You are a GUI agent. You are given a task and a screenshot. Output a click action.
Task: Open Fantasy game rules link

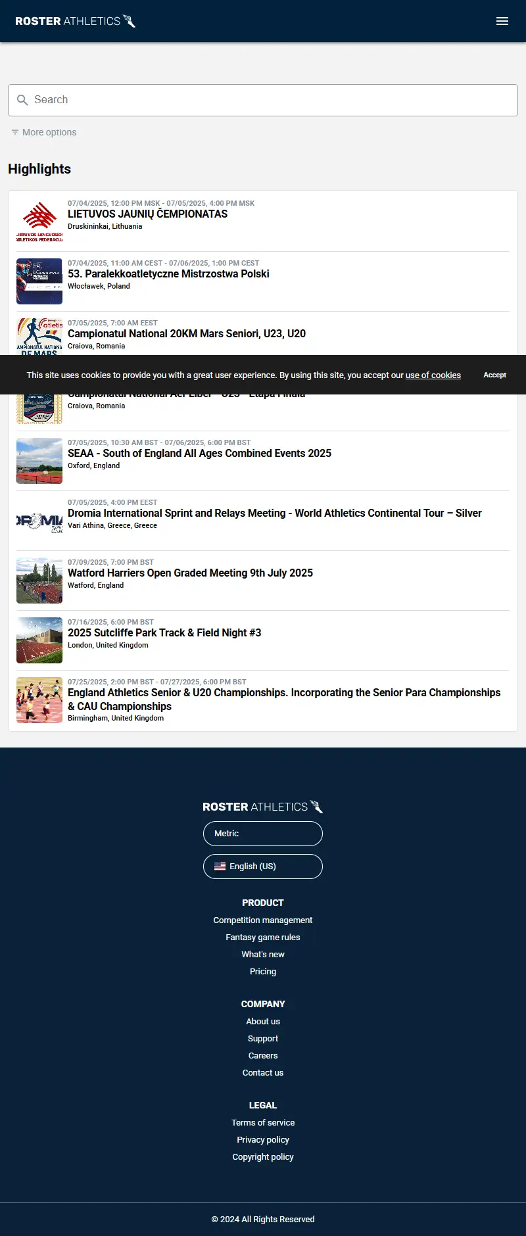[x=263, y=938]
